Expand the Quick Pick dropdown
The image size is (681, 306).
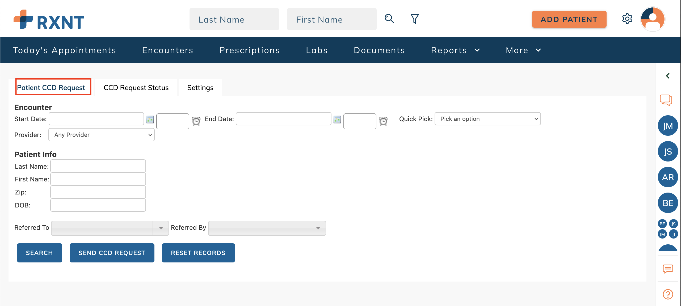click(487, 119)
